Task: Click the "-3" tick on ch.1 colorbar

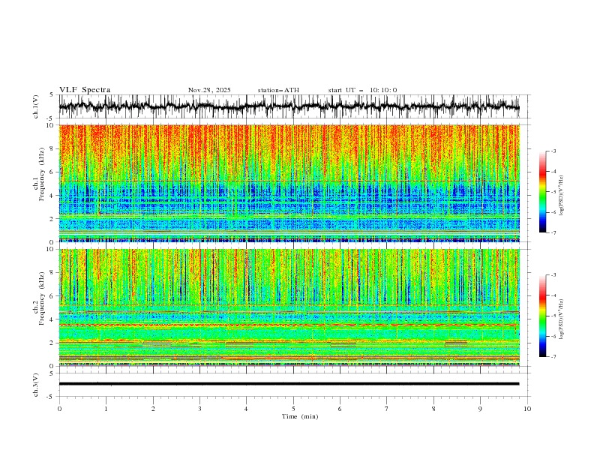Action: [553, 151]
